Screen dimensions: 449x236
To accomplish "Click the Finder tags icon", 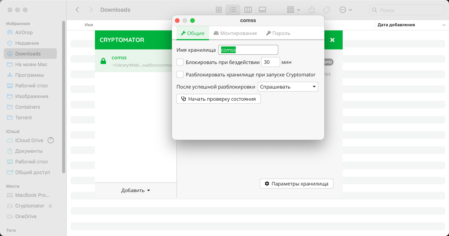I will (327, 10).
